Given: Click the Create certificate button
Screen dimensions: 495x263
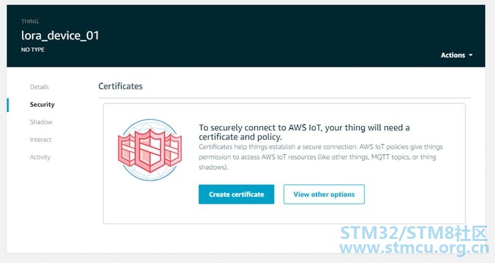Looking at the screenshot, I should [x=236, y=194].
